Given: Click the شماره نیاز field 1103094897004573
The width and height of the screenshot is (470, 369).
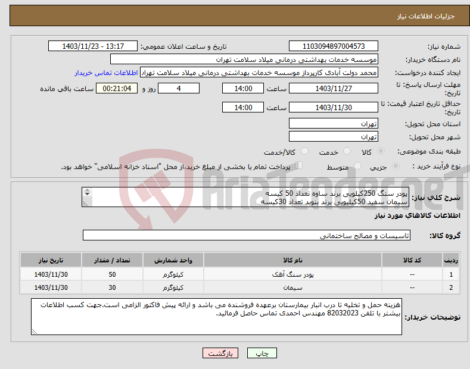Looking at the screenshot, I should pyautogui.click(x=334, y=46).
